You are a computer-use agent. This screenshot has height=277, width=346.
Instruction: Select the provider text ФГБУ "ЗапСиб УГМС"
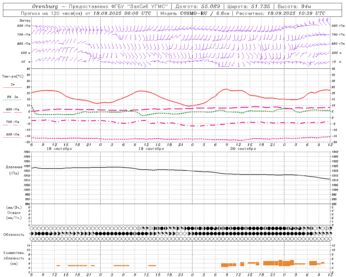pyautogui.click(x=140, y=6)
